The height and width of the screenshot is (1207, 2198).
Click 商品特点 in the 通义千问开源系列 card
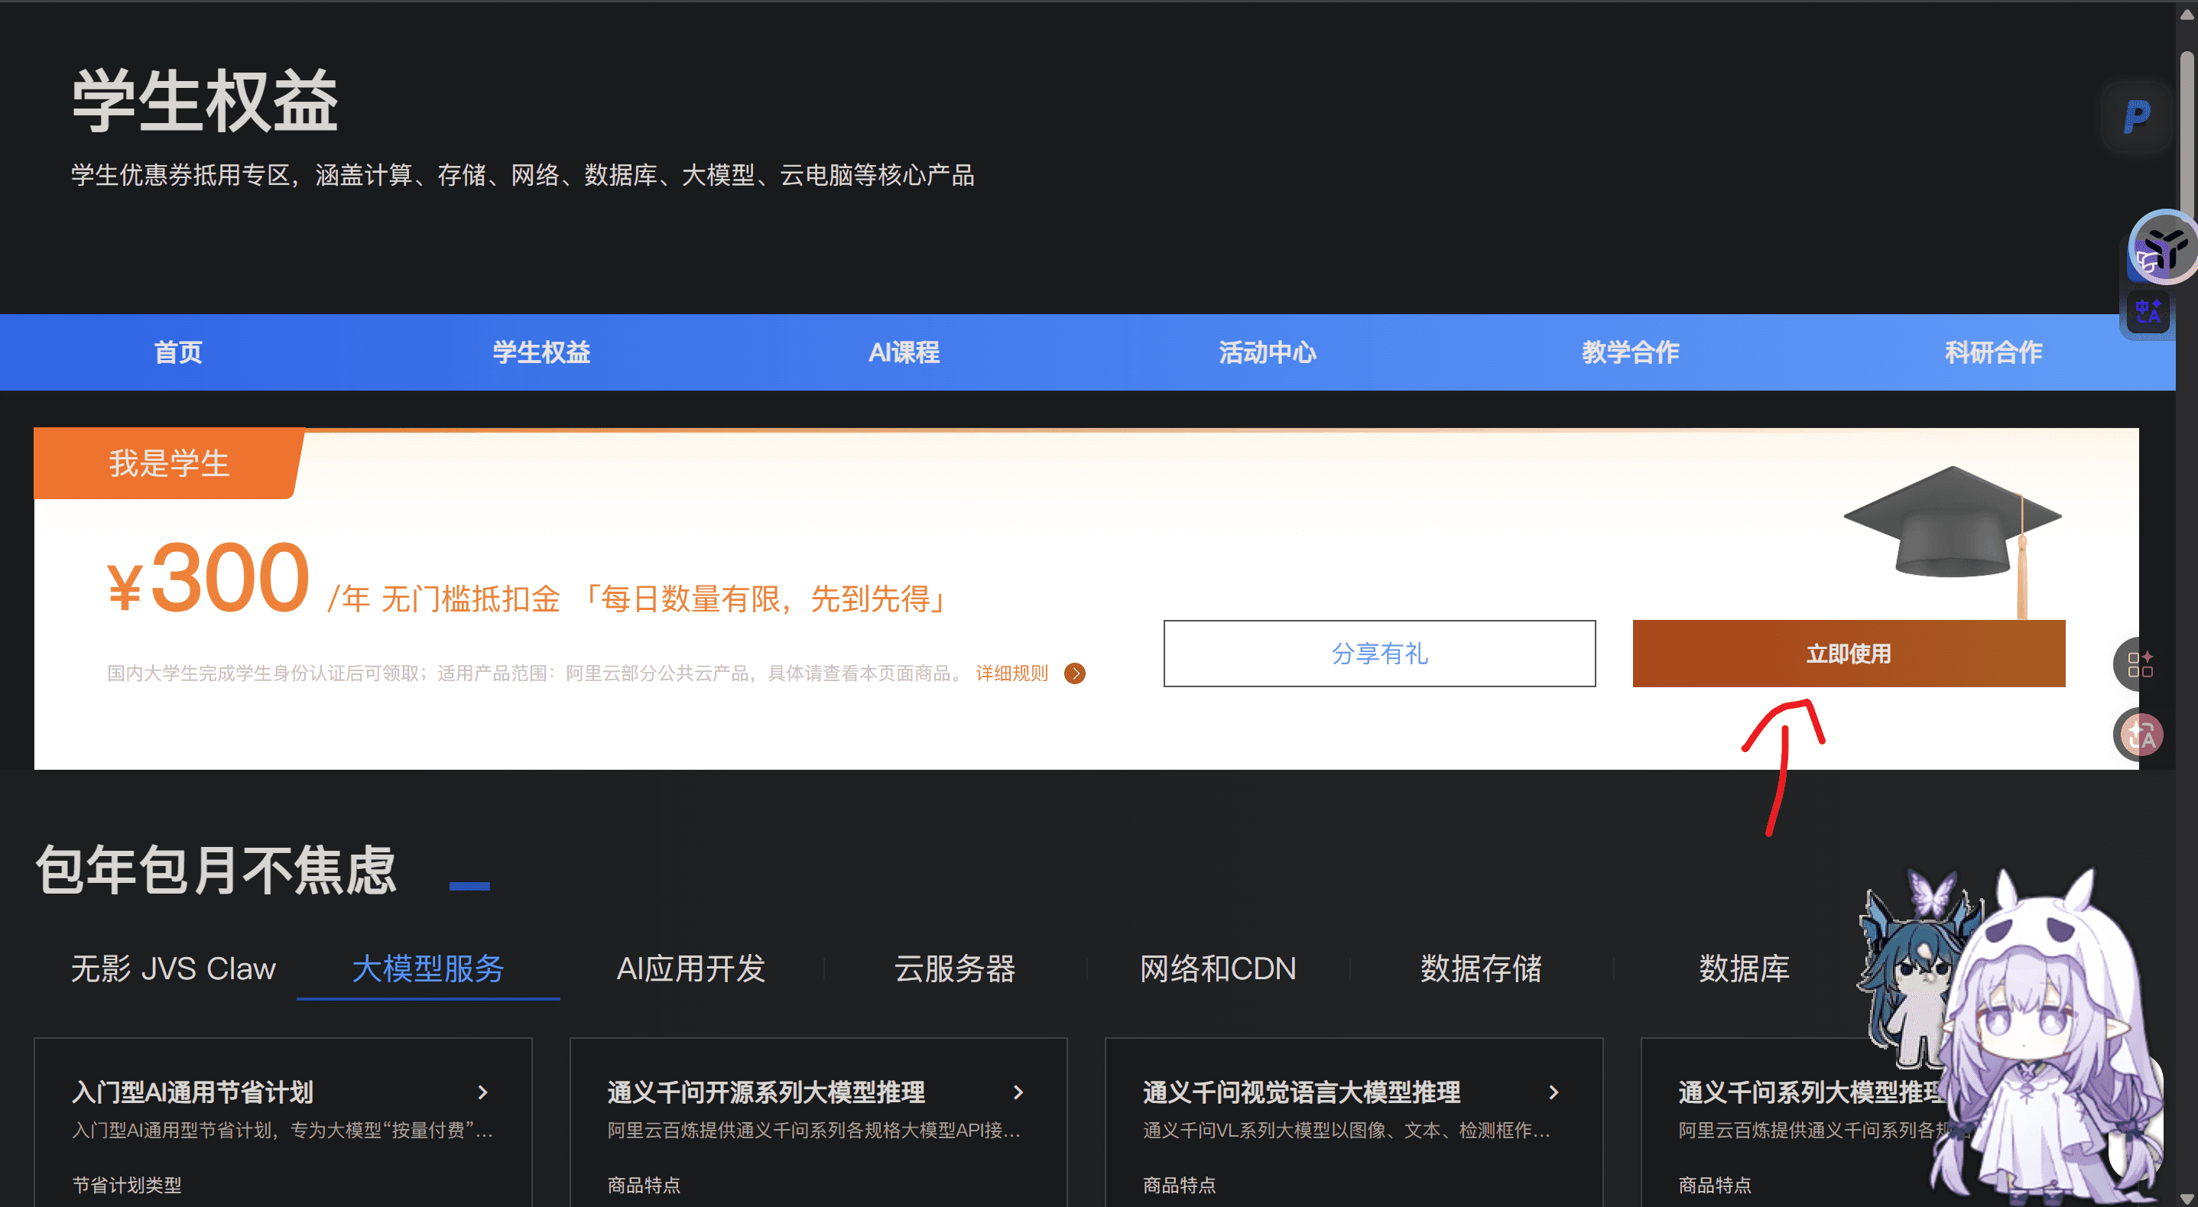(x=644, y=1185)
